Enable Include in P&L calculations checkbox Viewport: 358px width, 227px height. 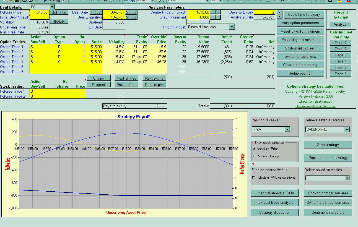pyautogui.click(x=253, y=178)
